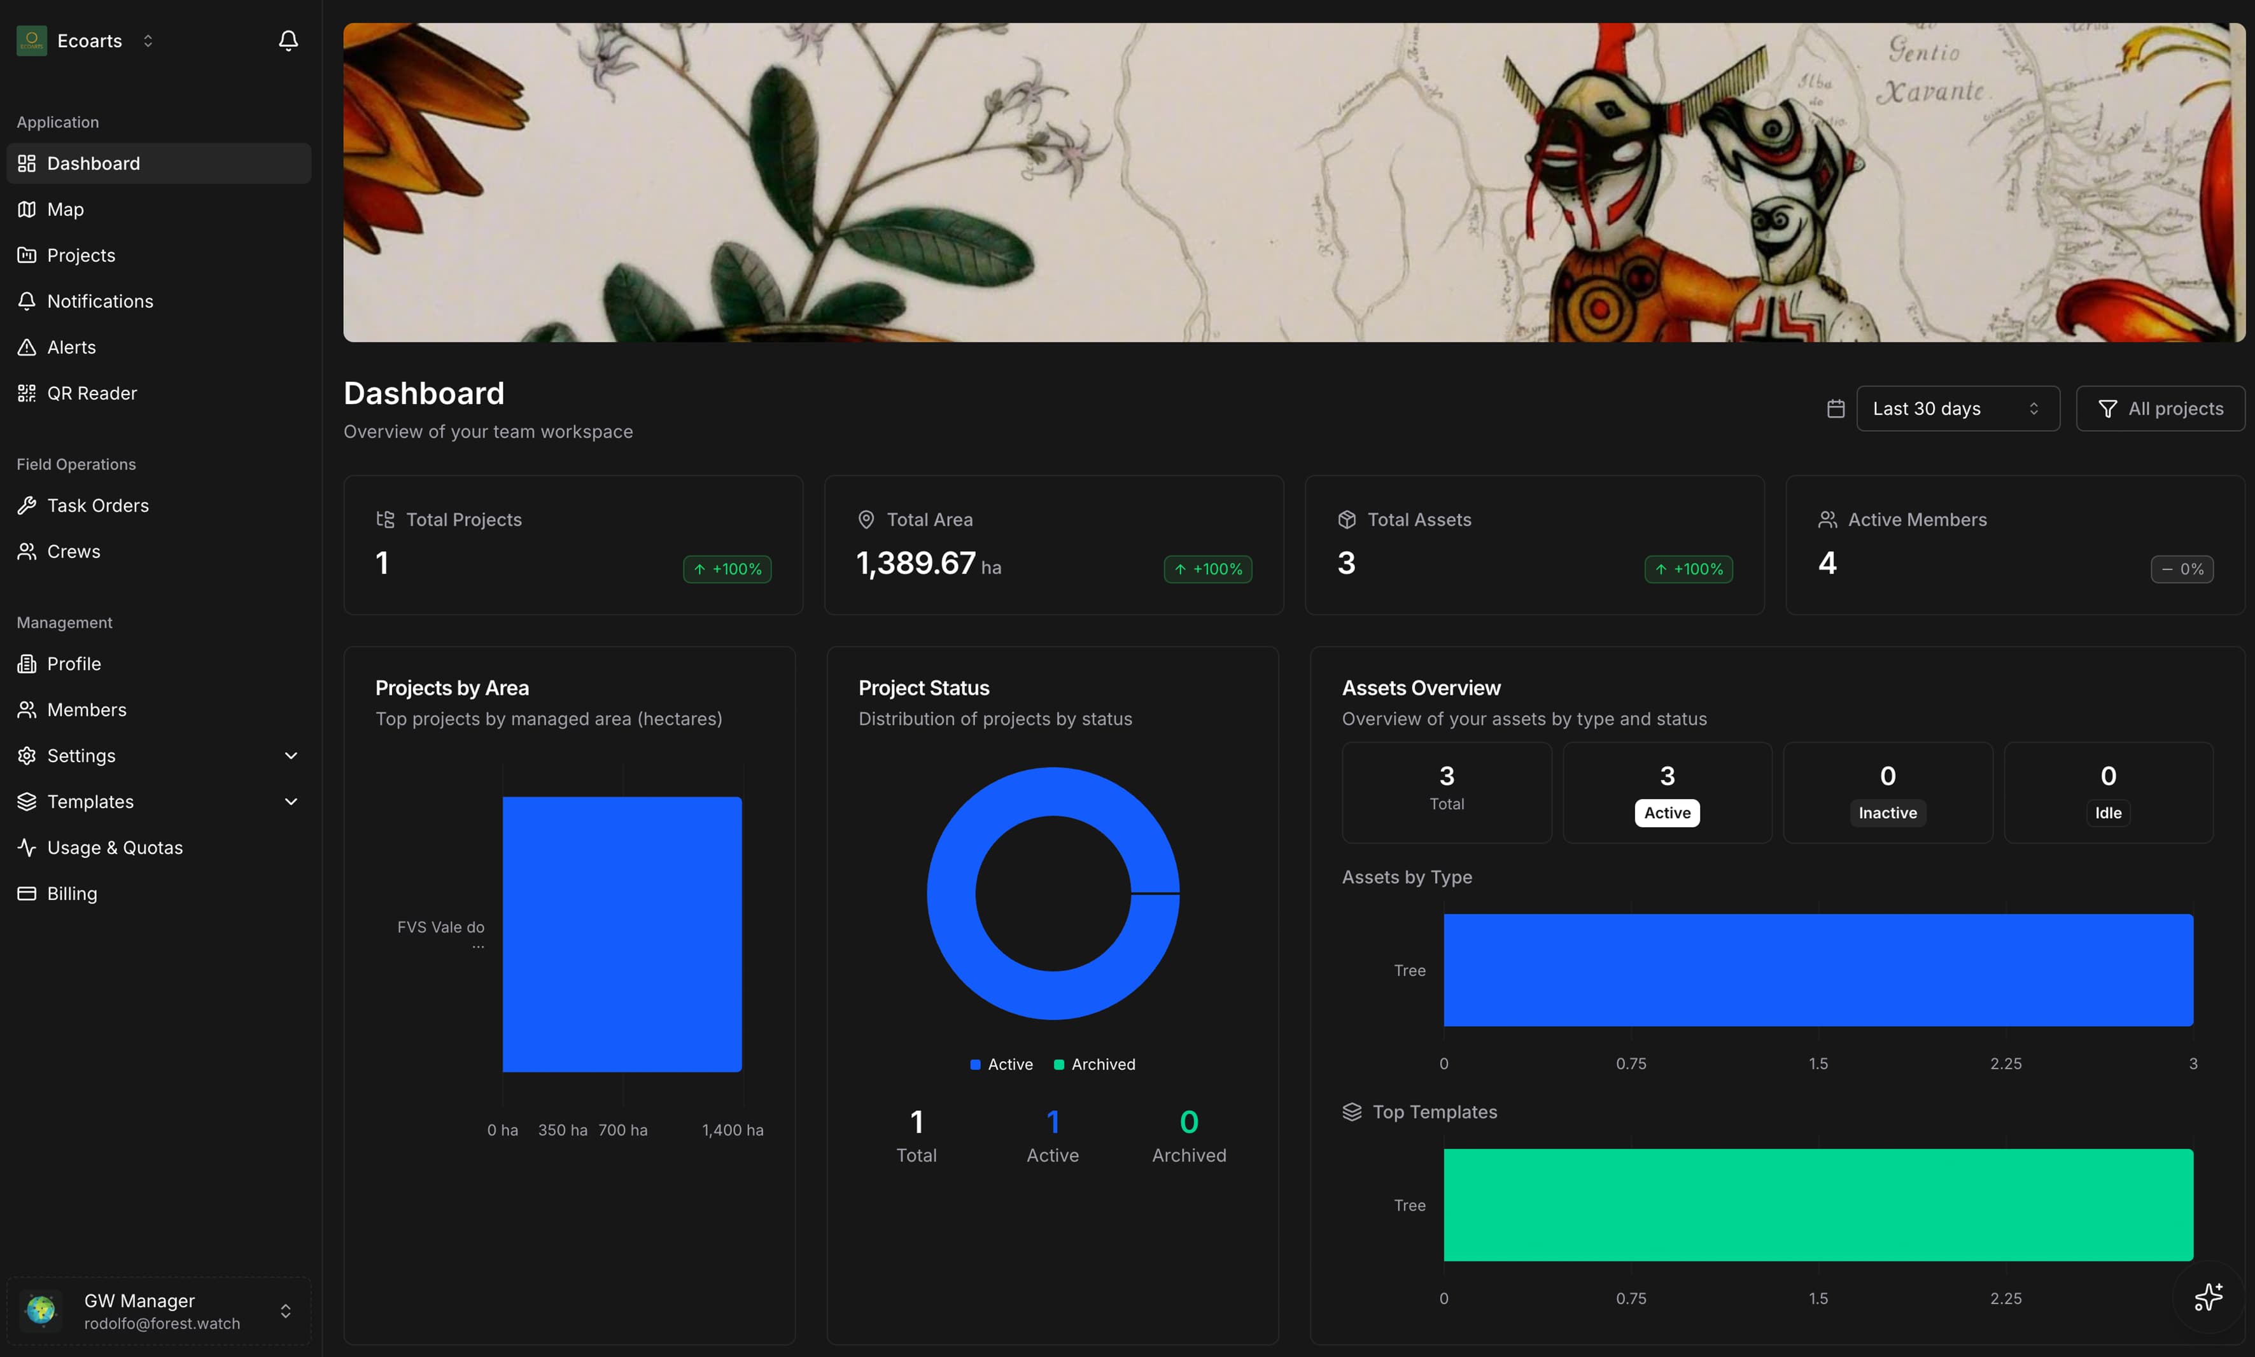Open Task Orders in Field Operations
2255x1357 pixels.
click(x=98, y=505)
